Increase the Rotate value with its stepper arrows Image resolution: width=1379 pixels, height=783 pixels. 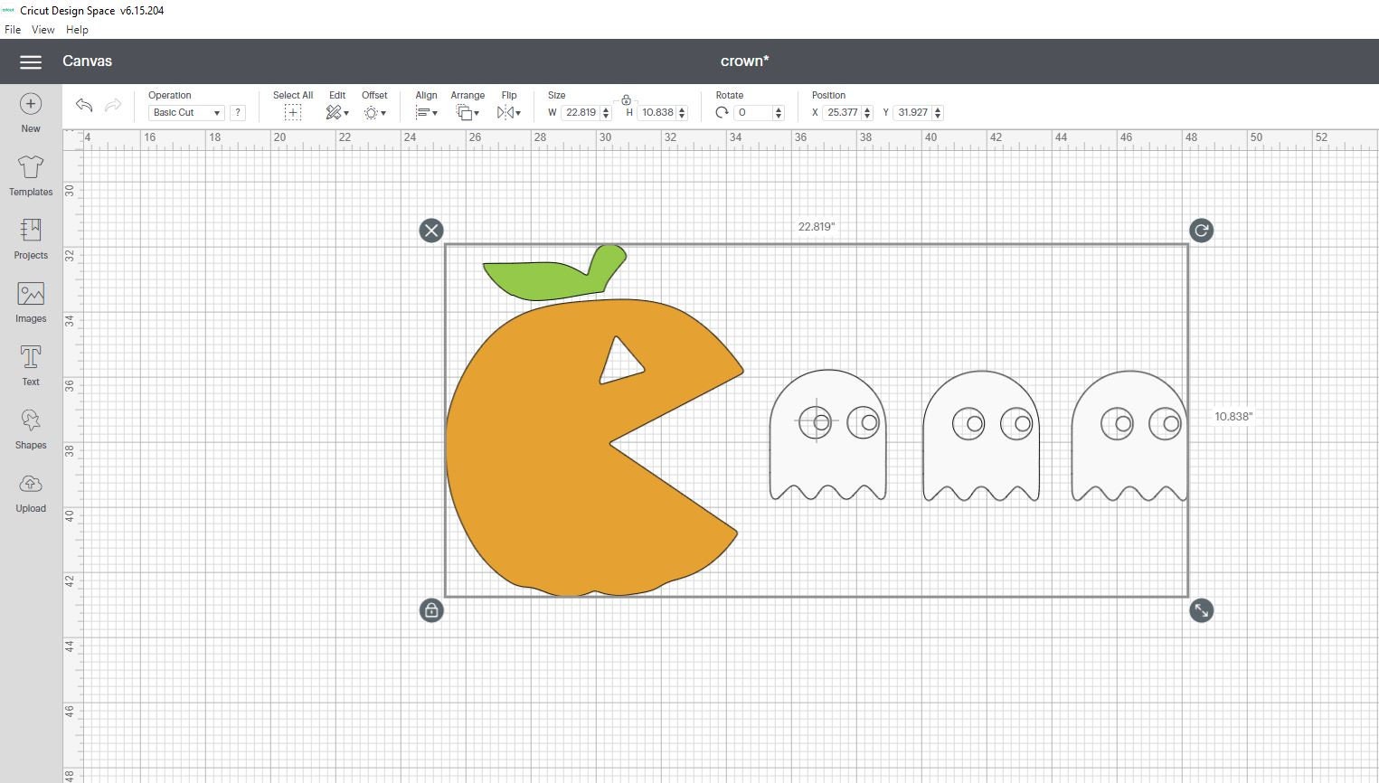777,108
